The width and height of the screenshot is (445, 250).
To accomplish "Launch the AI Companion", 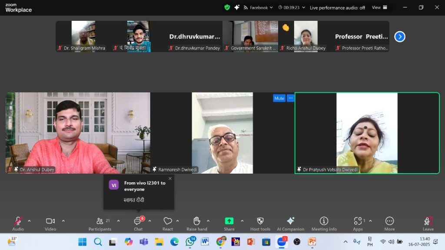I will [290, 222].
